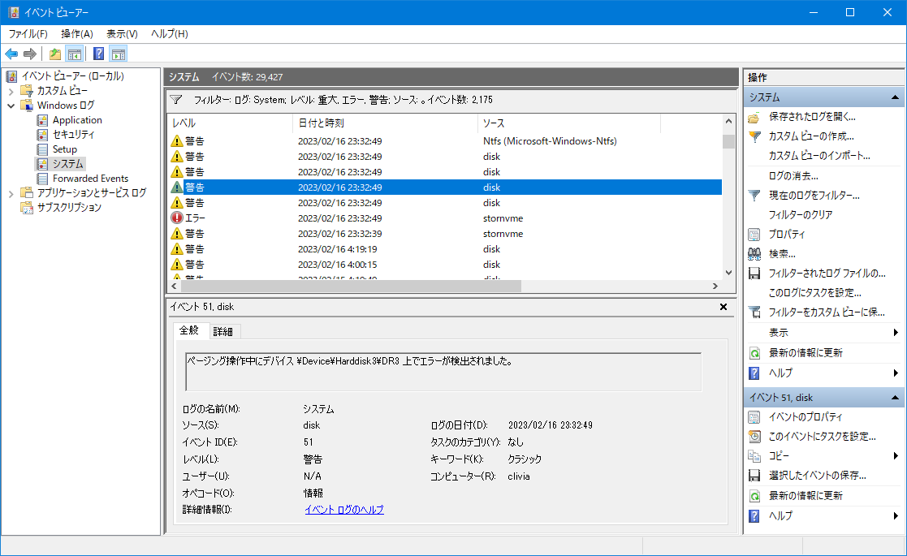Click the event list horizontal scrollbar left arrow
The height and width of the screenshot is (556, 907).
coord(175,286)
